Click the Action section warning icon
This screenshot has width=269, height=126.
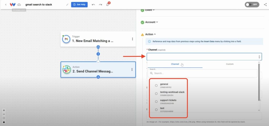tap(142, 35)
